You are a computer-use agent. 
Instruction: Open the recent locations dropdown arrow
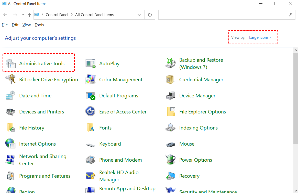click(23, 15)
